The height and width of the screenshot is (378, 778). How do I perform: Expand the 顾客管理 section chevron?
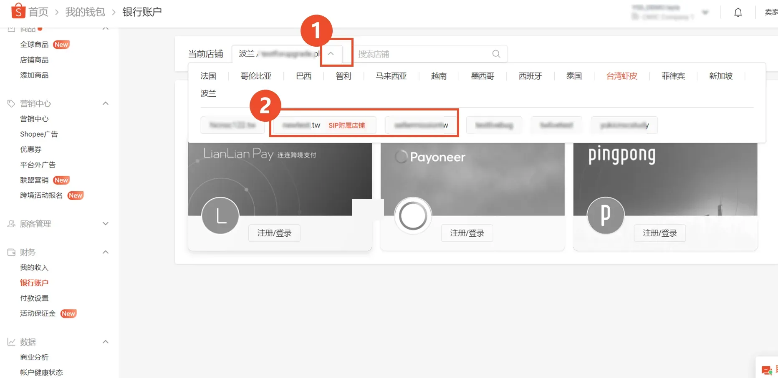point(106,224)
